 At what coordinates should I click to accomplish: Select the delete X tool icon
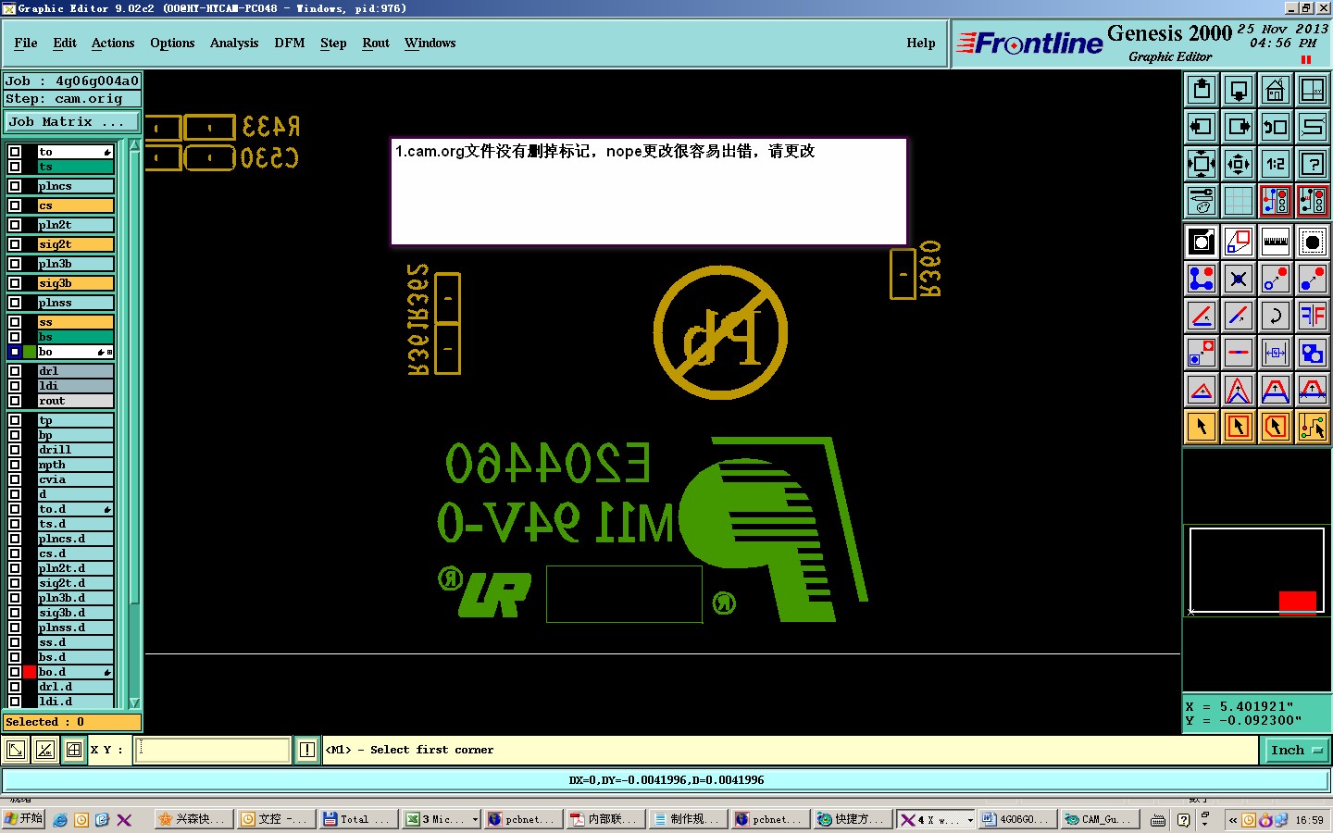click(1239, 279)
